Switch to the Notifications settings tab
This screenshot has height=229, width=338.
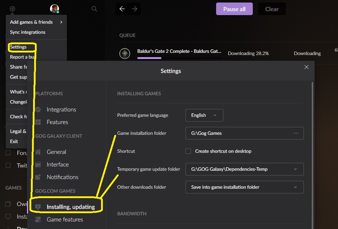pos(63,177)
